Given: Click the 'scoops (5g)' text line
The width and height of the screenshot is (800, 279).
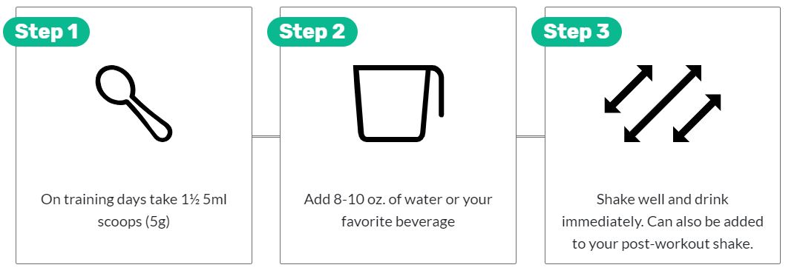Looking at the screenshot, I should (x=134, y=222).
